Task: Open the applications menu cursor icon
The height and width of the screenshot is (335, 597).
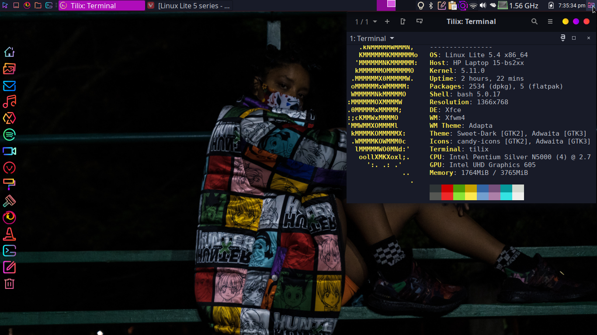Action: click(x=5, y=5)
